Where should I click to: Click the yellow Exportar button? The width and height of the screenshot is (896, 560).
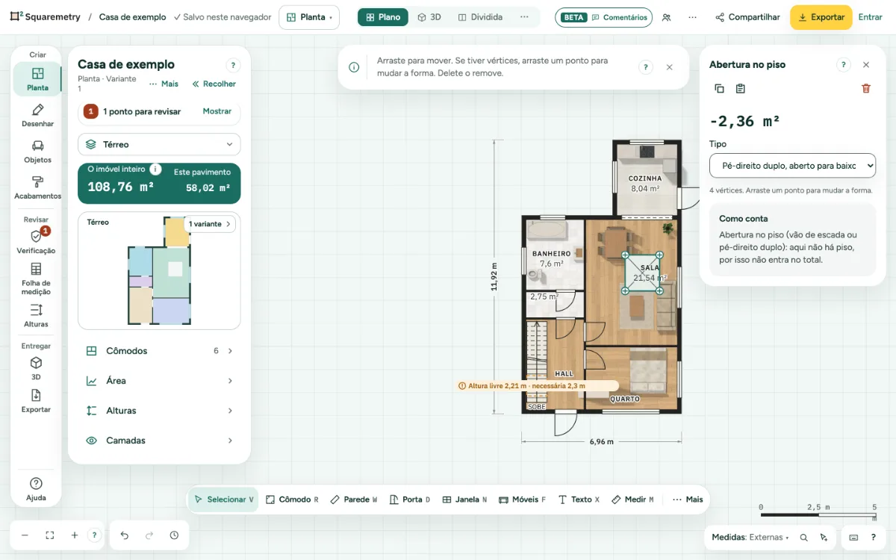tap(821, 17)
